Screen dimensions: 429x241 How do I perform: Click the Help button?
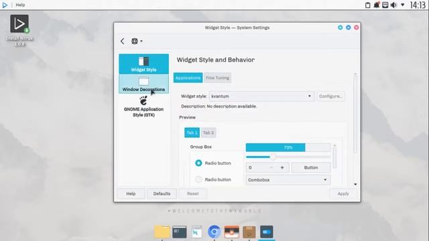pyautogui.click(x=131, y=193)
